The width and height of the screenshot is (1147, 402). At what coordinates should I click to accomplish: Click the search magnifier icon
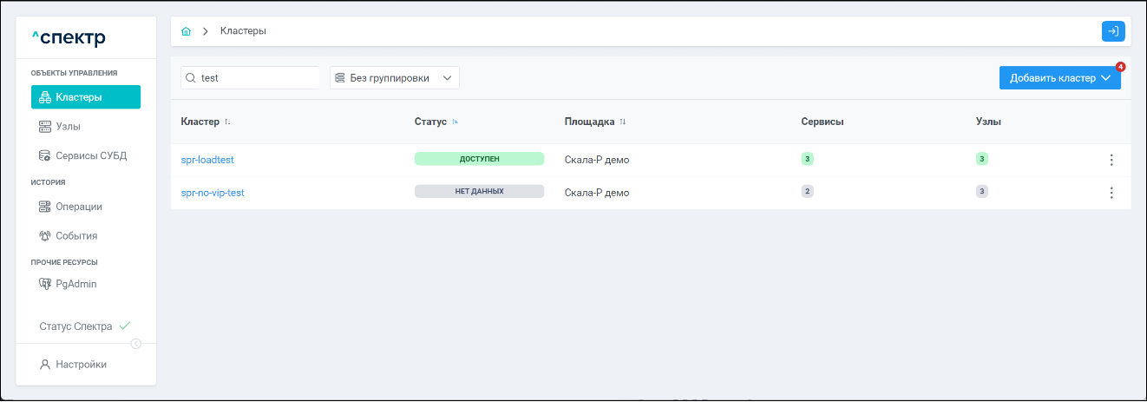coord(190,78)
